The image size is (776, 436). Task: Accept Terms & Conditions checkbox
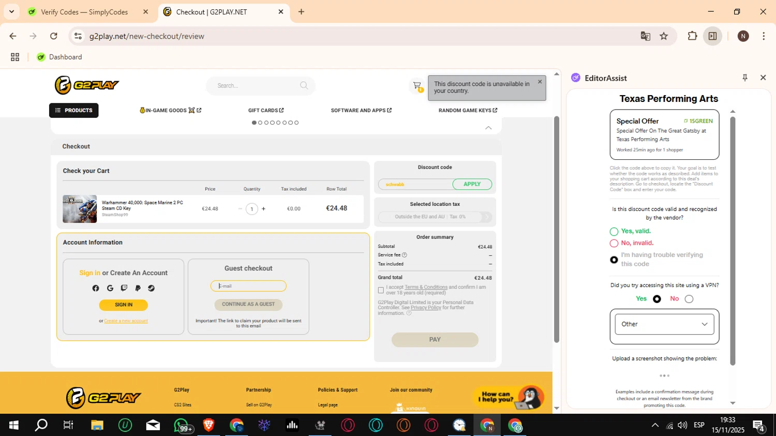[381, 290]
